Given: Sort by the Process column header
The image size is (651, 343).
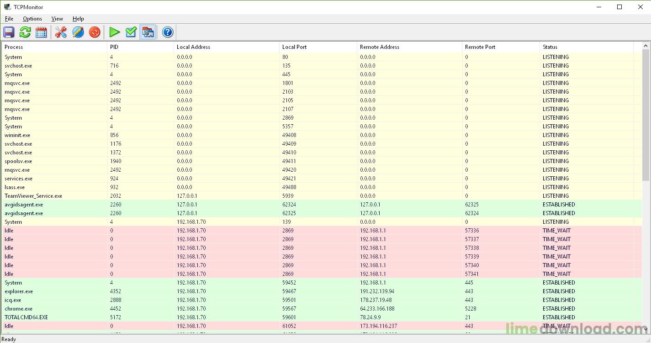Looking at the screenshot, I should pyautogui.click(x=54, y=47).
